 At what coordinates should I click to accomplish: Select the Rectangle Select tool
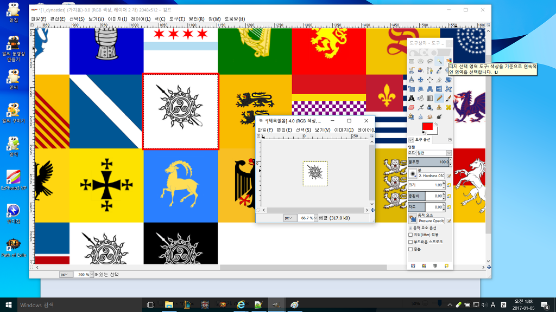point(412,61)
